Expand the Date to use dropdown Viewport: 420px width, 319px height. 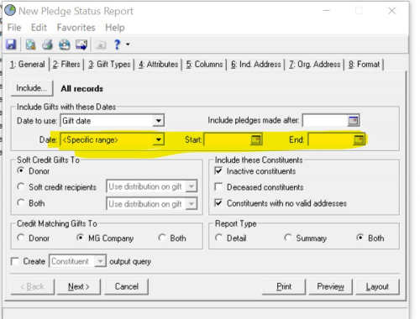[x=159, y=121]
